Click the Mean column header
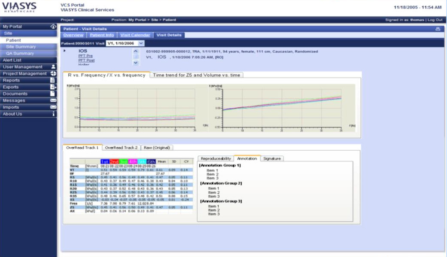Screen dimensions: 447x257 [x=162, y=161]
